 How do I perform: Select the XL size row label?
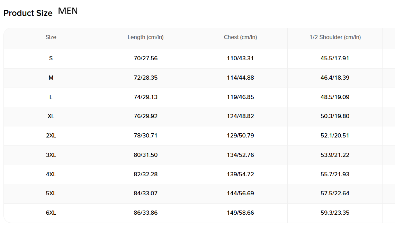coord(51,116)
